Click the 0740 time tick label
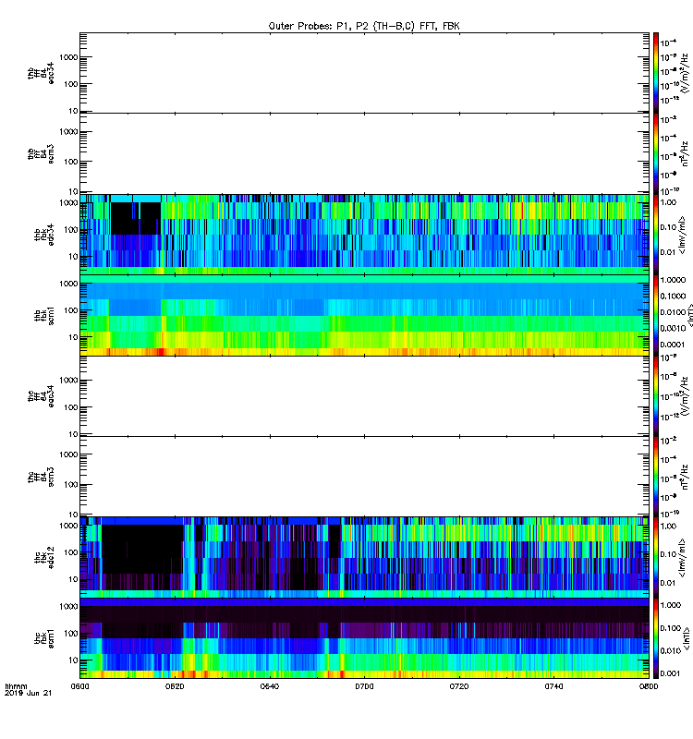 click(x=553, y=686)
